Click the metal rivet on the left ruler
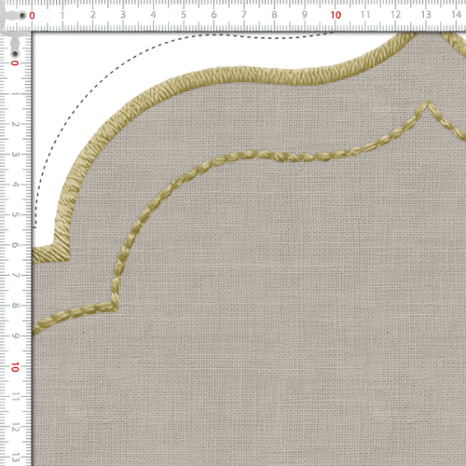This screenshot has width=466, height=466. click(14, 54)
